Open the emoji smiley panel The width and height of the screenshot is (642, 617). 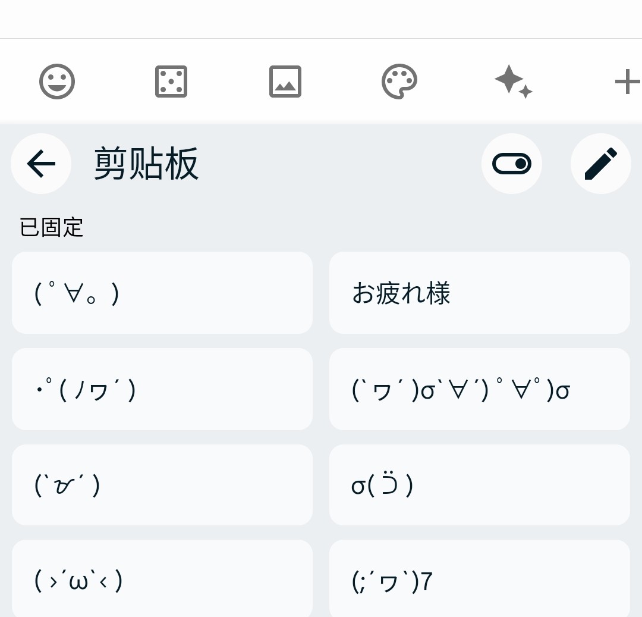coord(57,82)
